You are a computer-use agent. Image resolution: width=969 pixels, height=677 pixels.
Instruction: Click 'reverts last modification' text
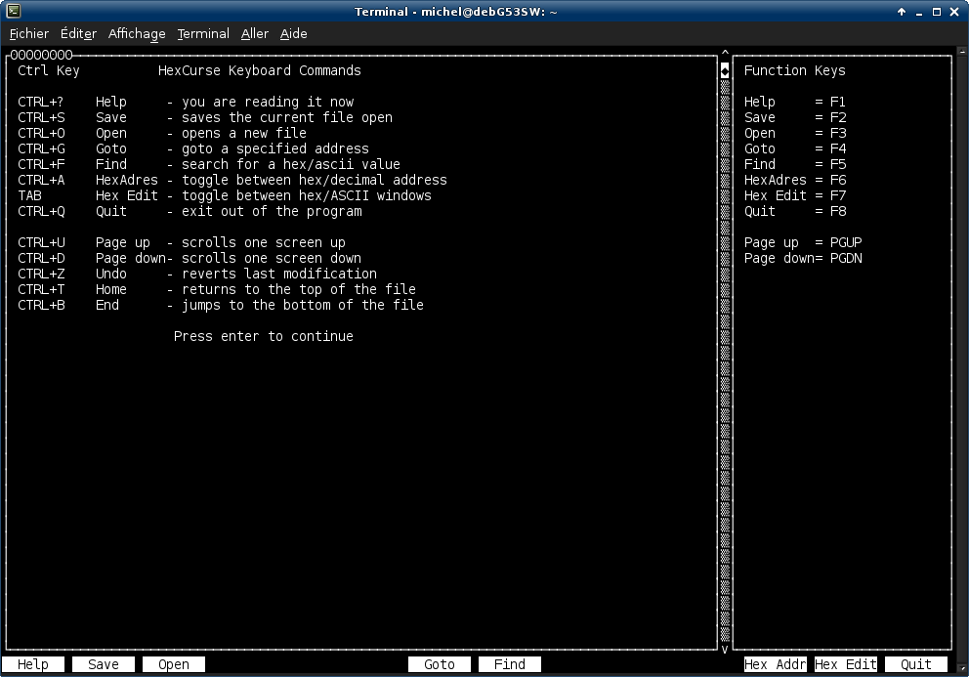(x=278, y=274)
